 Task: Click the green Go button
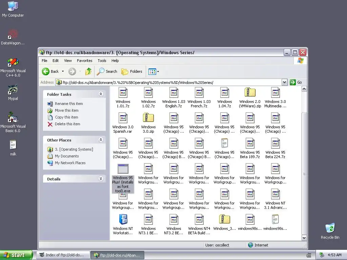click(x=296, y=82)
